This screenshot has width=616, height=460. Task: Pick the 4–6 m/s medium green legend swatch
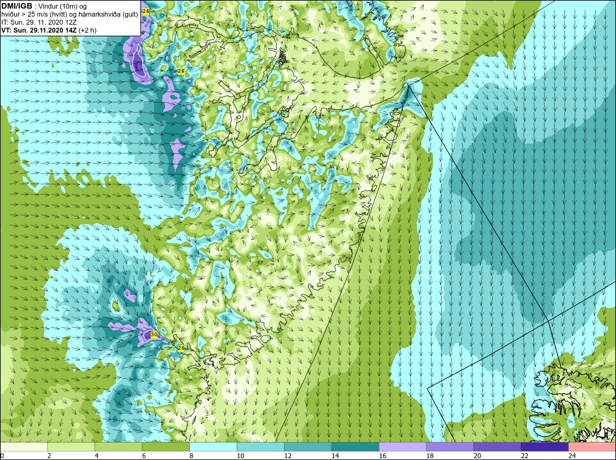pyautogui.click(x=118, y=447)
